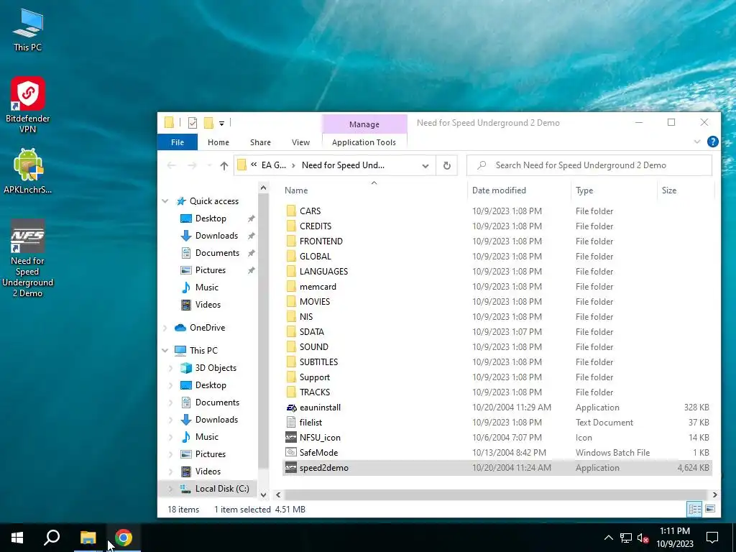Select the TRACKS folder
Screen dimensions: 736x552
315,392
